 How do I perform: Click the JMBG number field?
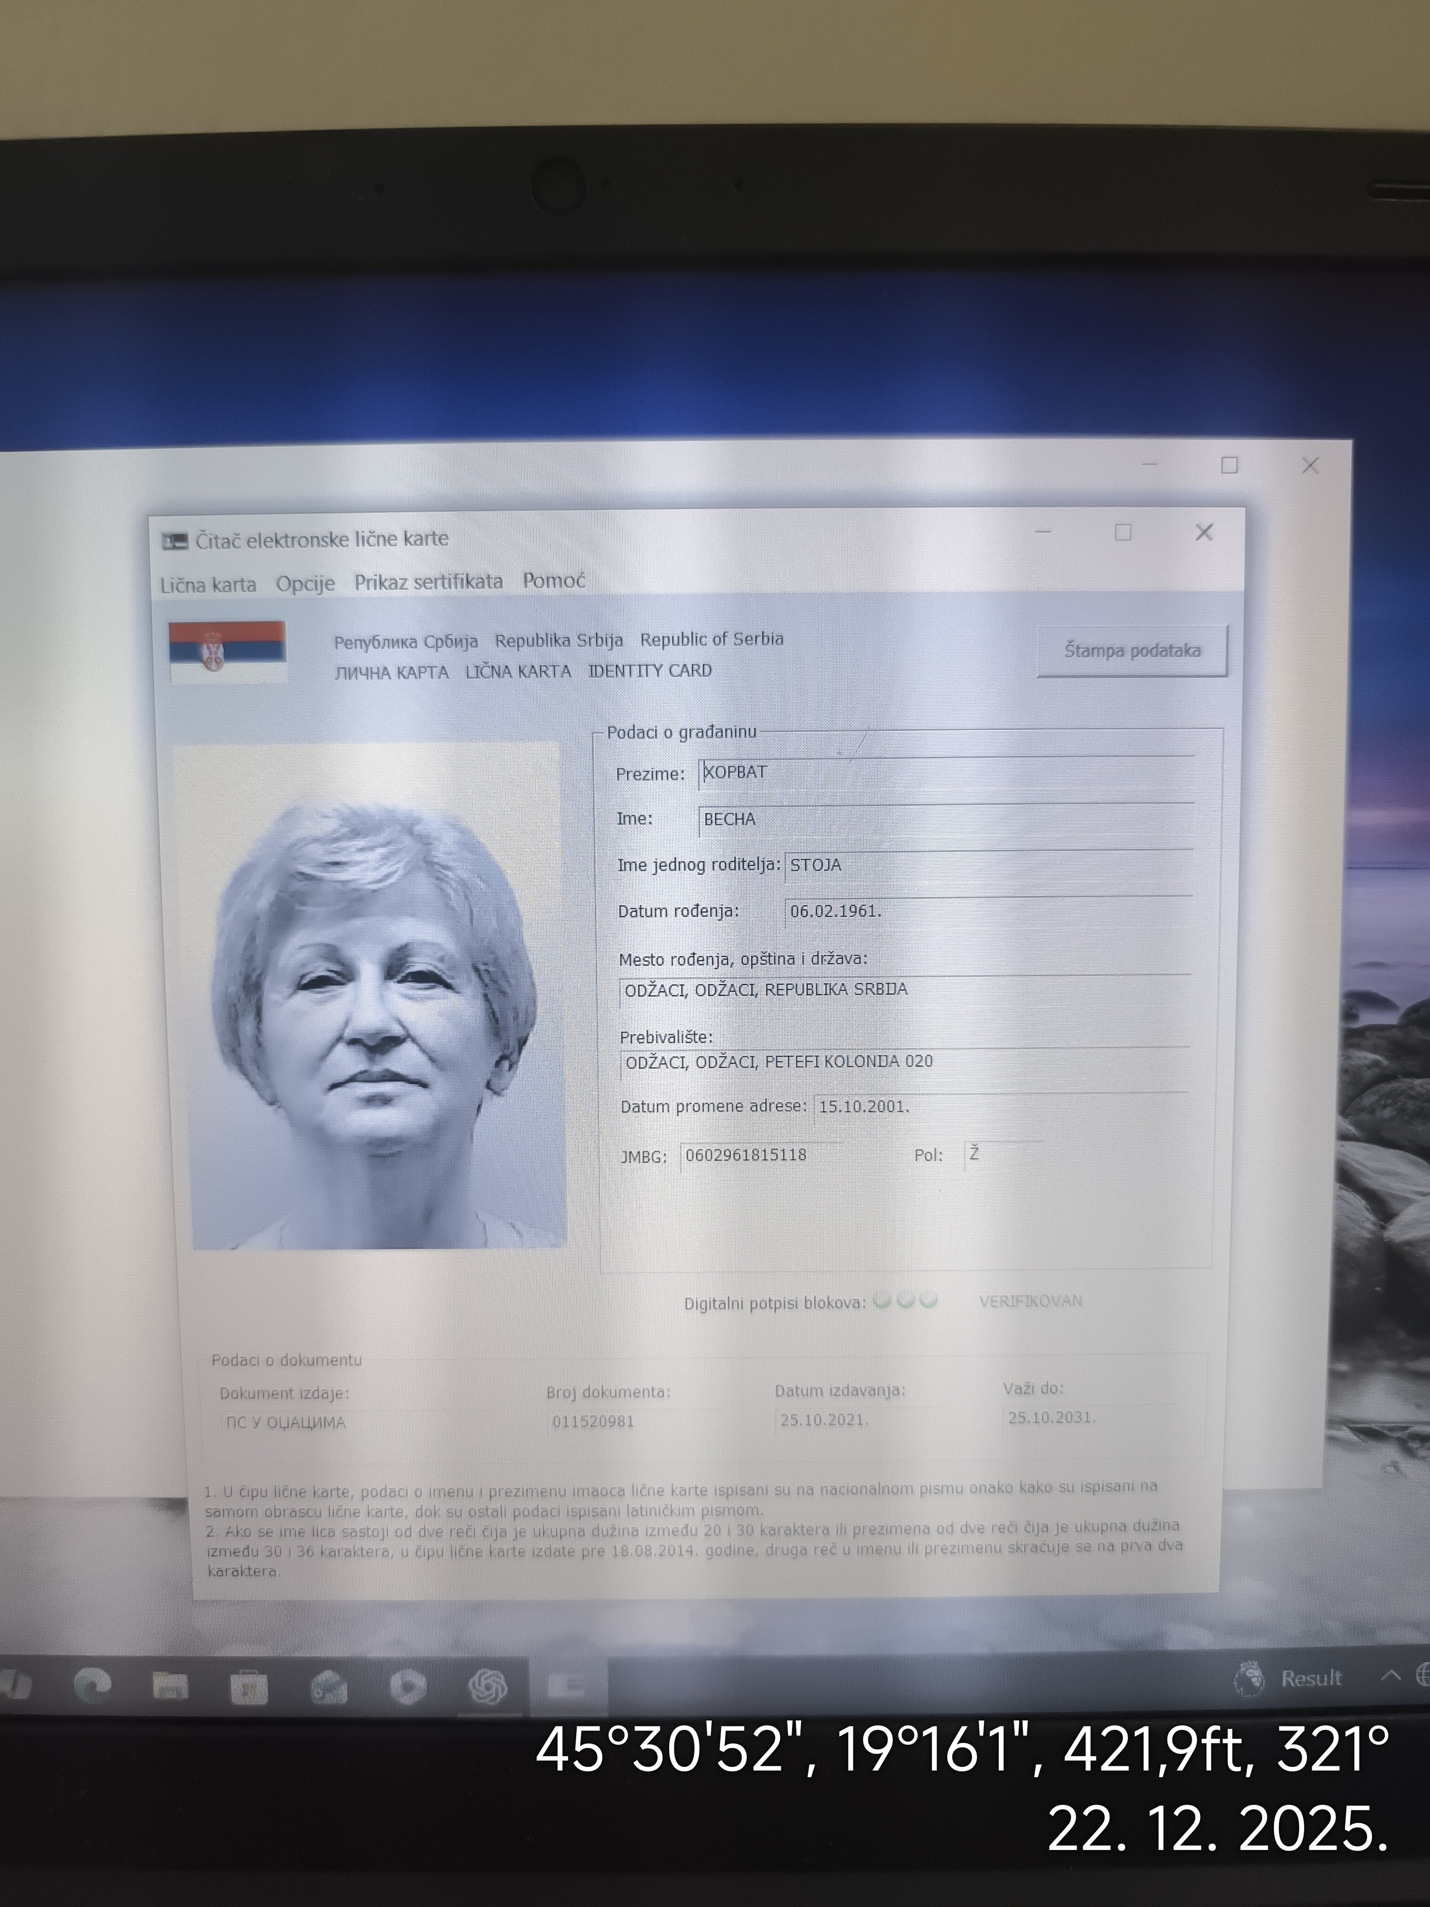click(746, 1155)
